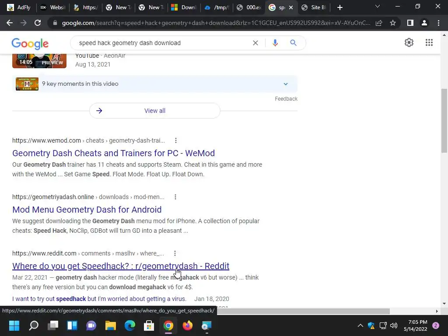Switch to the 000.ex tab

coord(249,7)
